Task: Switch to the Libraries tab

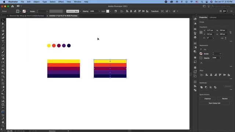Action: pos(213,17)
